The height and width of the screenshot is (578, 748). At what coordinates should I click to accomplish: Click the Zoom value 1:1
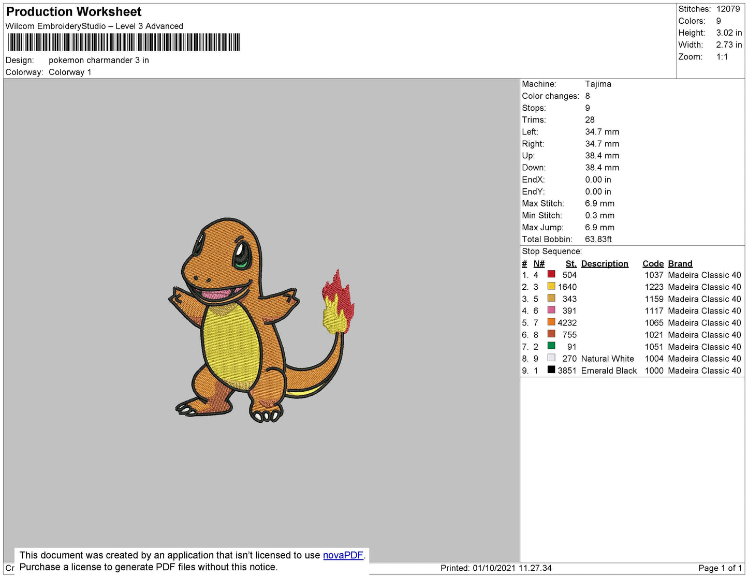tap(722, 57)
